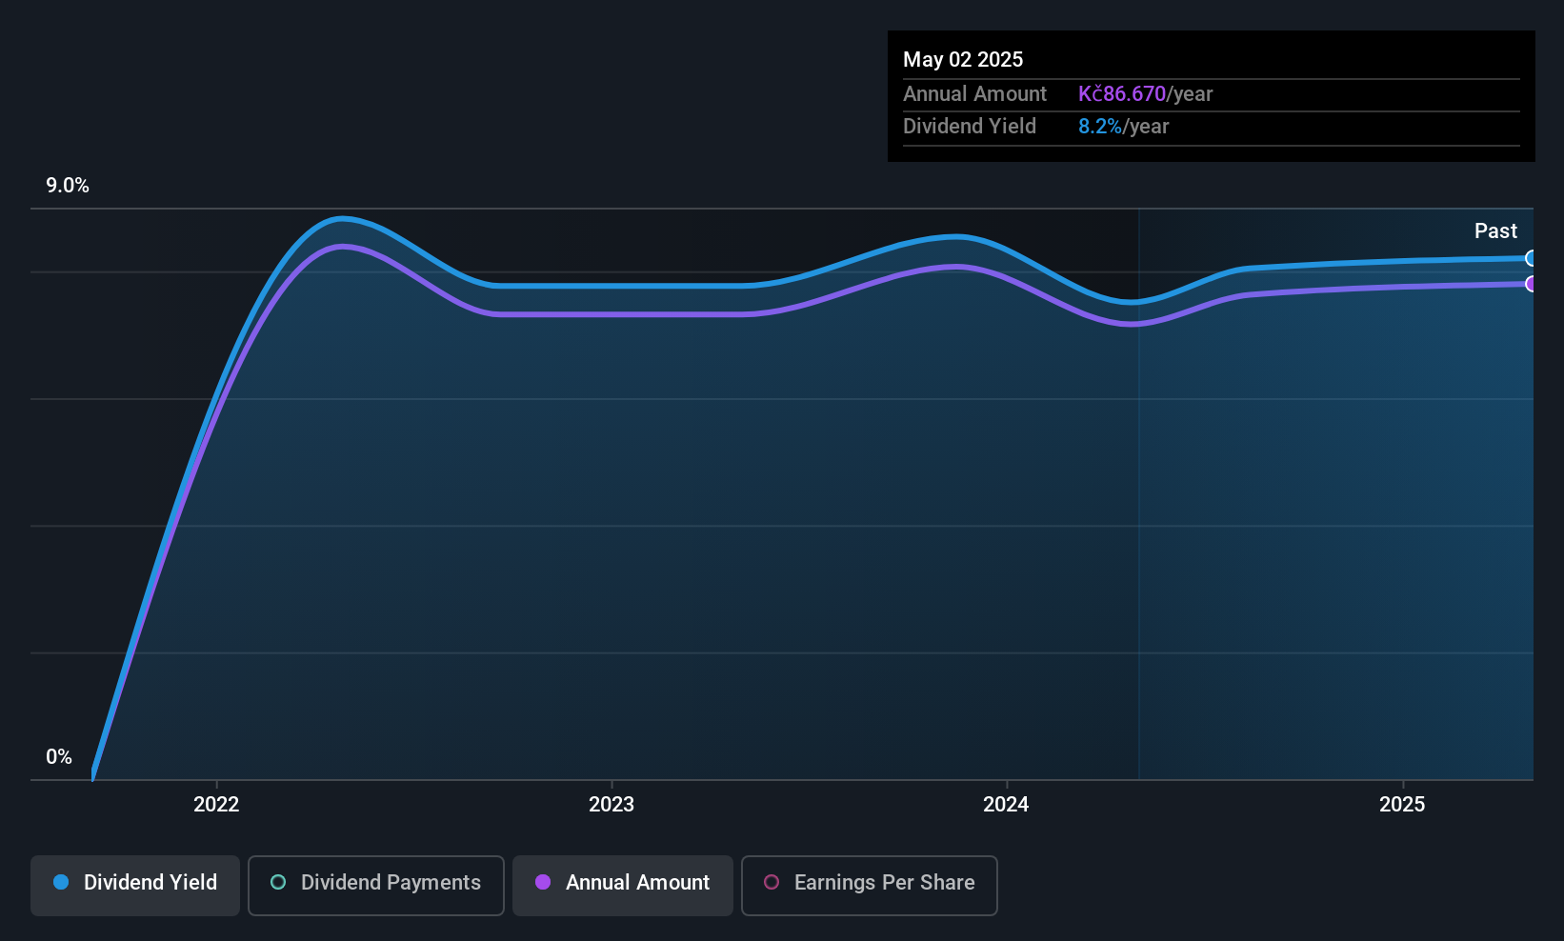Click the 2022 x-axis label
This screenshot has width=1564, height=941.
[x=216, y=804]
